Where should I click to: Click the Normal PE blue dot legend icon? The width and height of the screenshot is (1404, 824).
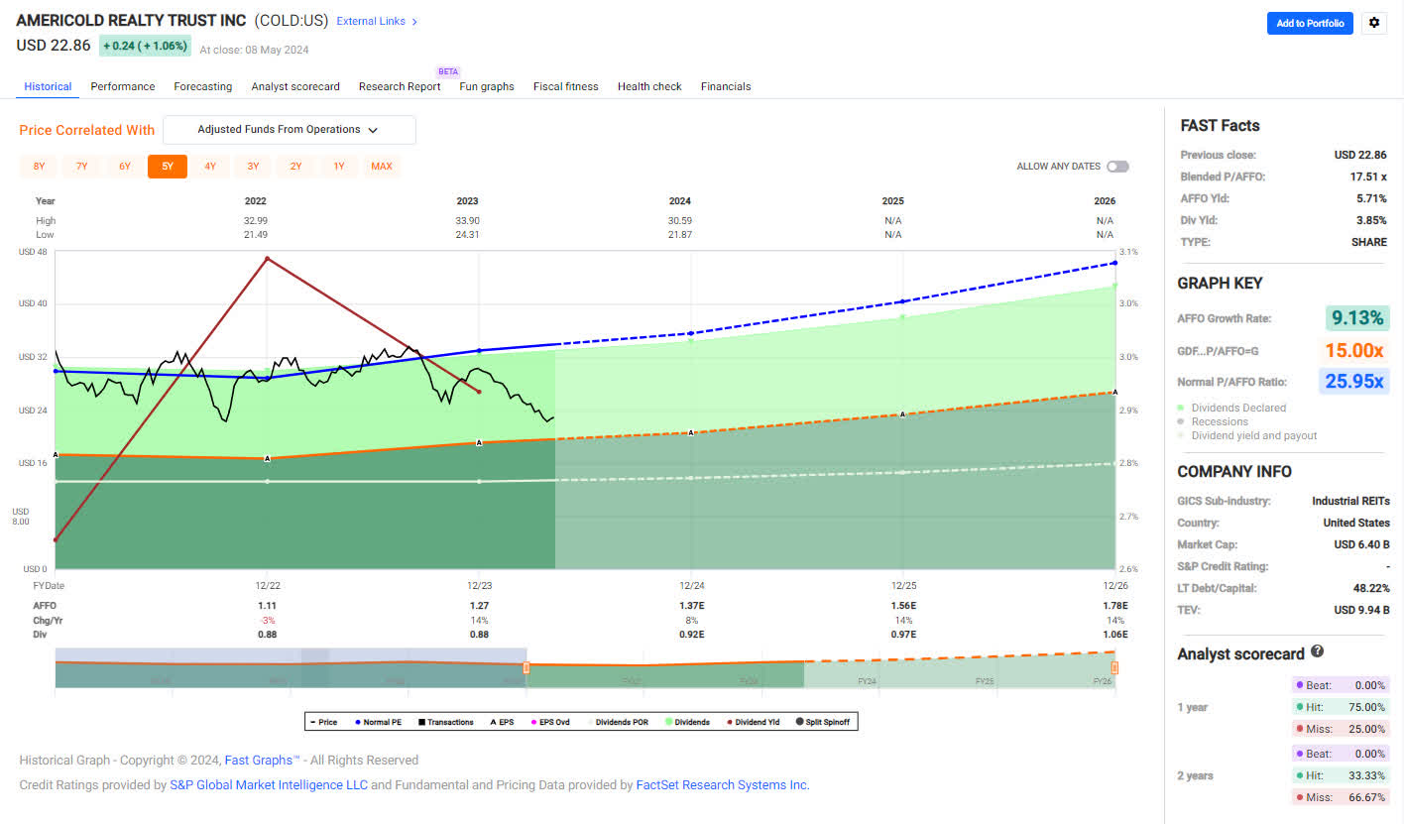358,721
